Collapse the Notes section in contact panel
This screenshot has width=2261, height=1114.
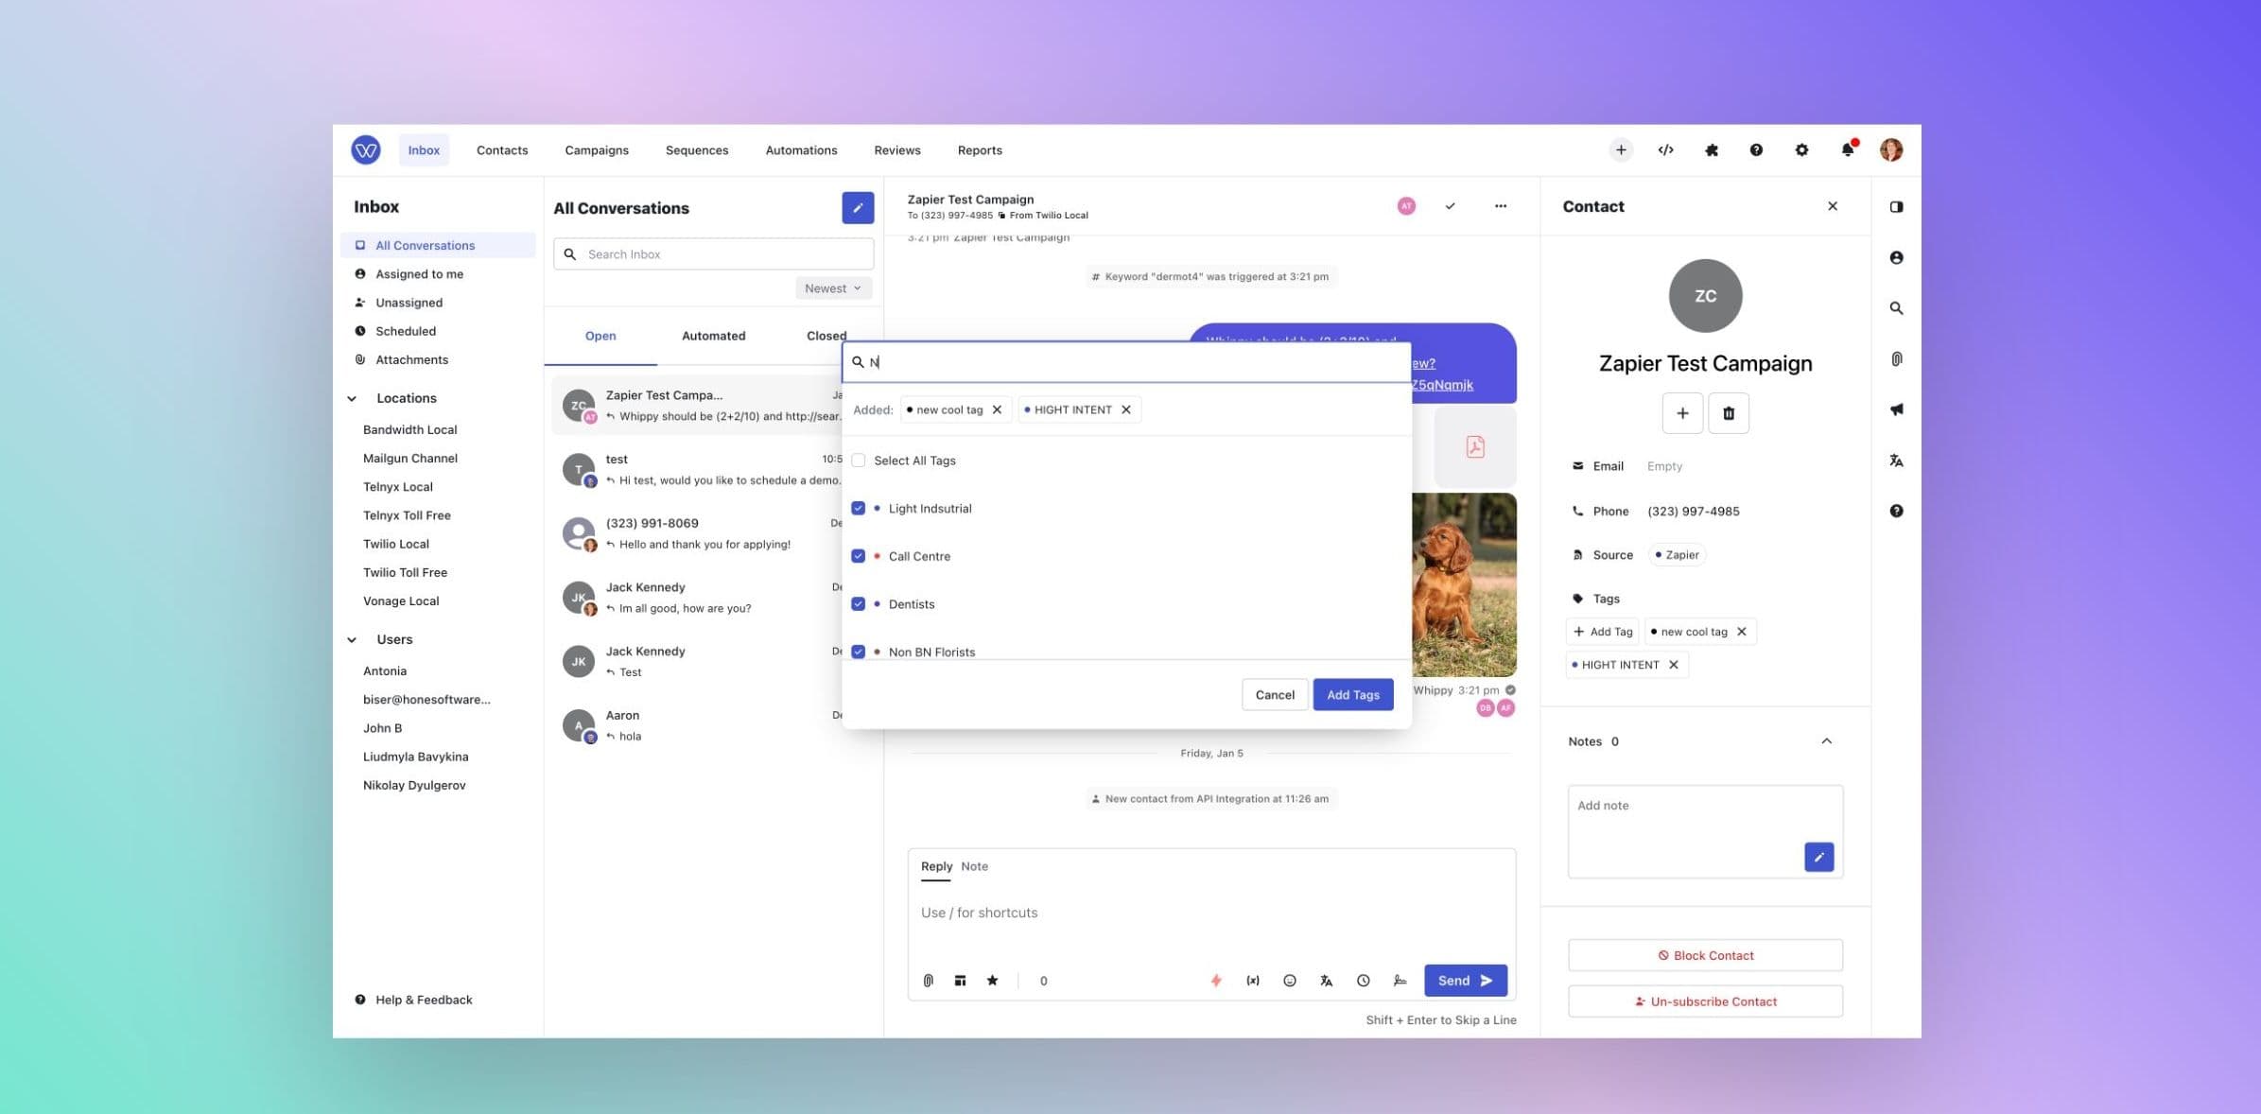click(x=1827, y=741)
